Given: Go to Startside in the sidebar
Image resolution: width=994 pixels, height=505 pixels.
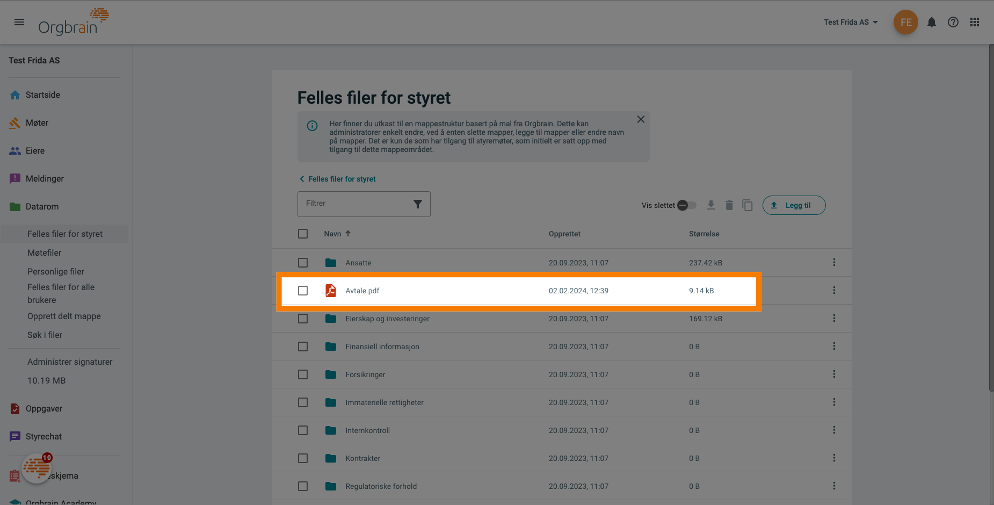Looking at the screenshot, I should point(43,95).
